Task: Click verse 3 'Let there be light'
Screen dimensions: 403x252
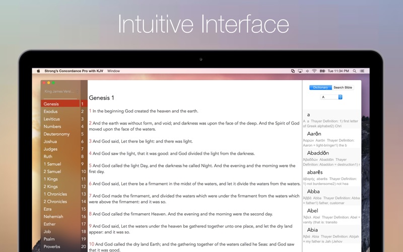Action: point(141,141)
